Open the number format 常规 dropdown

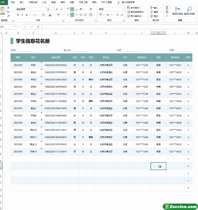pos(122,9)
